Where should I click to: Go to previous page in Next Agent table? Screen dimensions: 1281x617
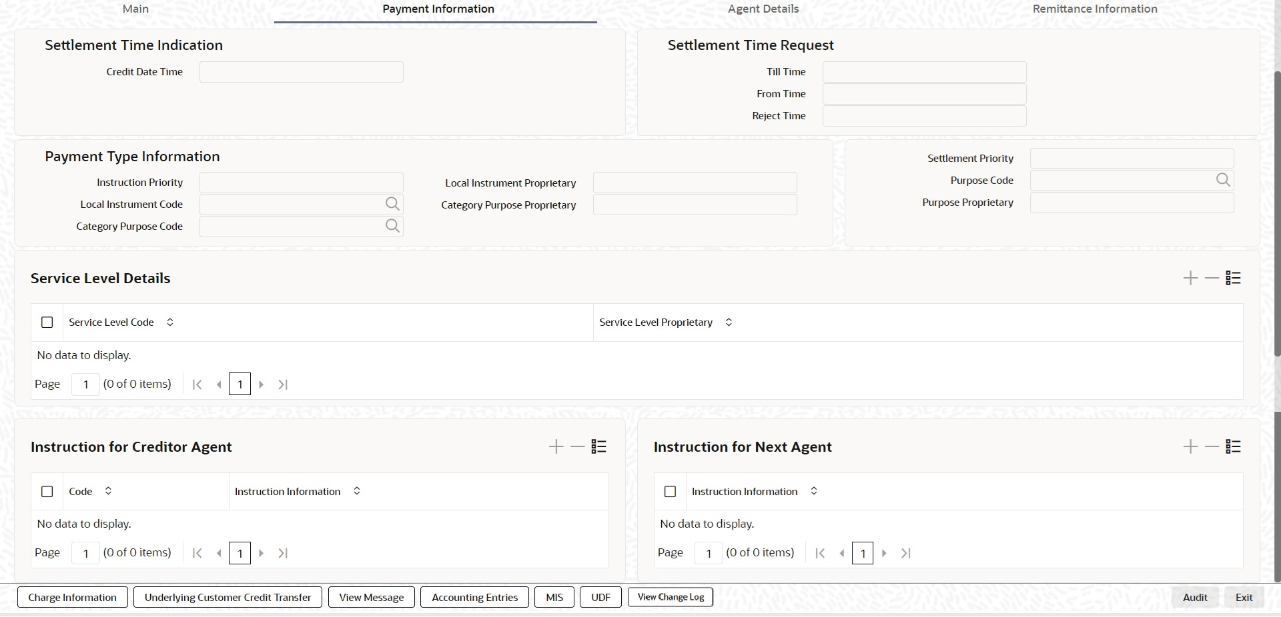842,553
